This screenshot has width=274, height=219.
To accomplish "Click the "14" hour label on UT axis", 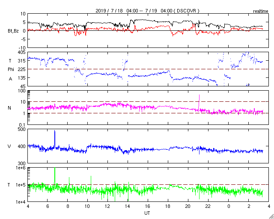I will point(128,207).
